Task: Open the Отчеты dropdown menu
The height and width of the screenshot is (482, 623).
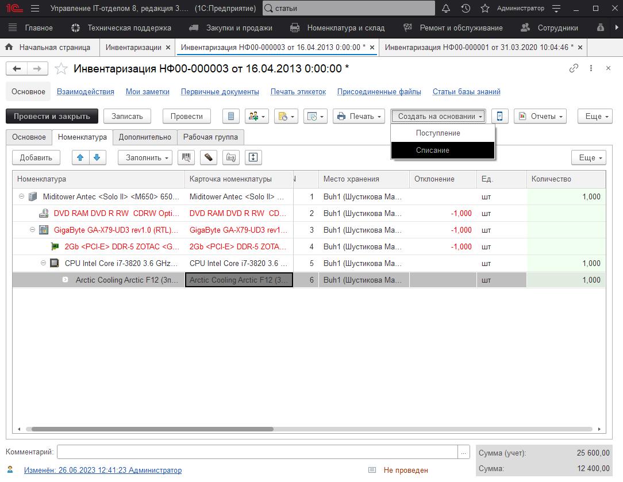Action: [x=540, y=116]
